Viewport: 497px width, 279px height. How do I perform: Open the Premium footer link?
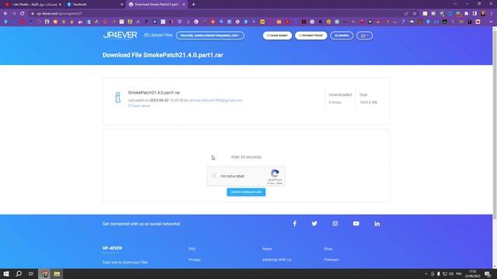tap(332, 260)
